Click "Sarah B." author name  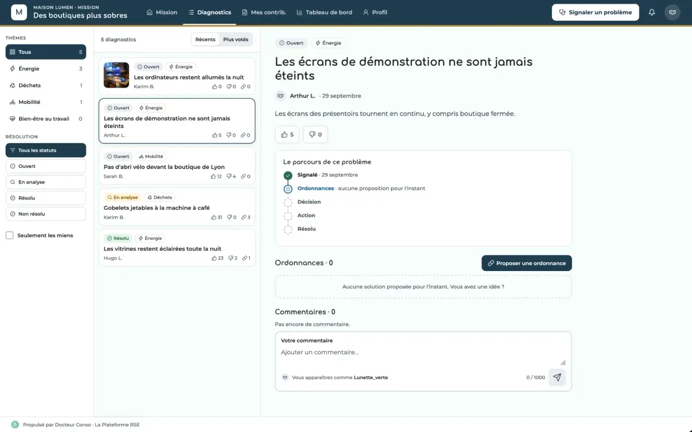click(114, 176)
